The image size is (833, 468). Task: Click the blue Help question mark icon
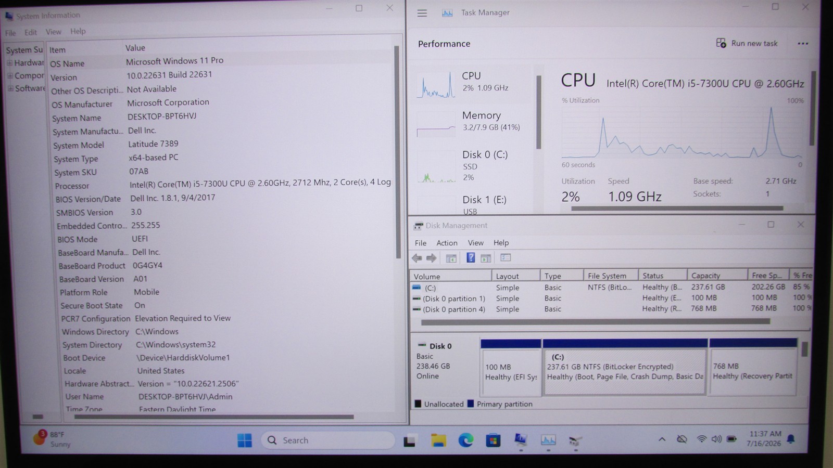[470, 257]
